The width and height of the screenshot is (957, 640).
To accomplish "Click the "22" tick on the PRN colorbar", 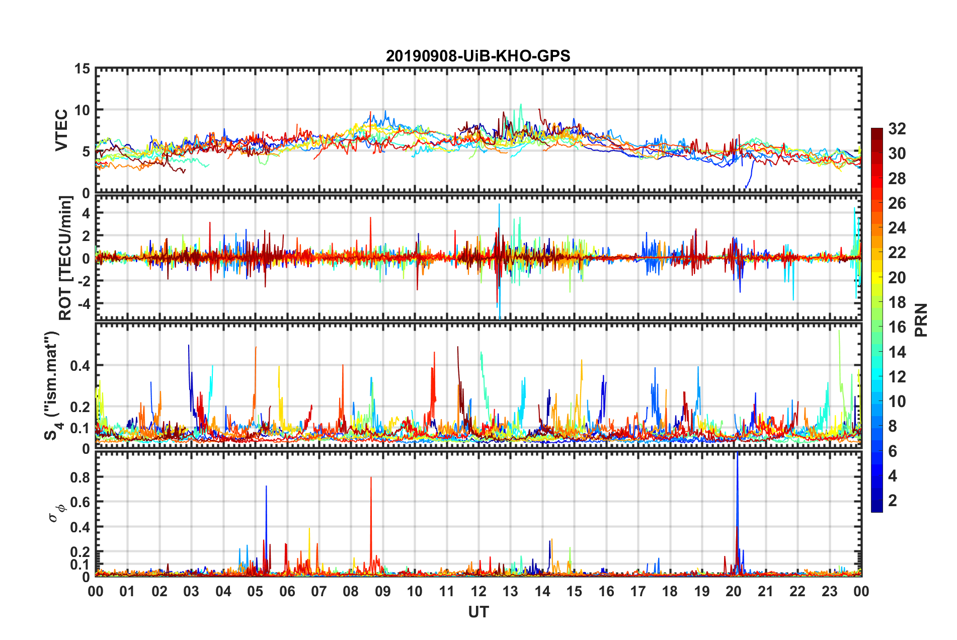I will point(897,253).
